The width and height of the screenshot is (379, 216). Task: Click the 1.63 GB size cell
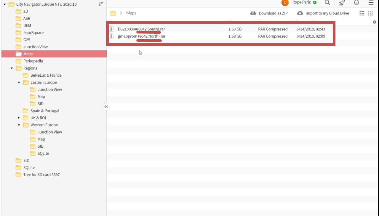point(235,29)
